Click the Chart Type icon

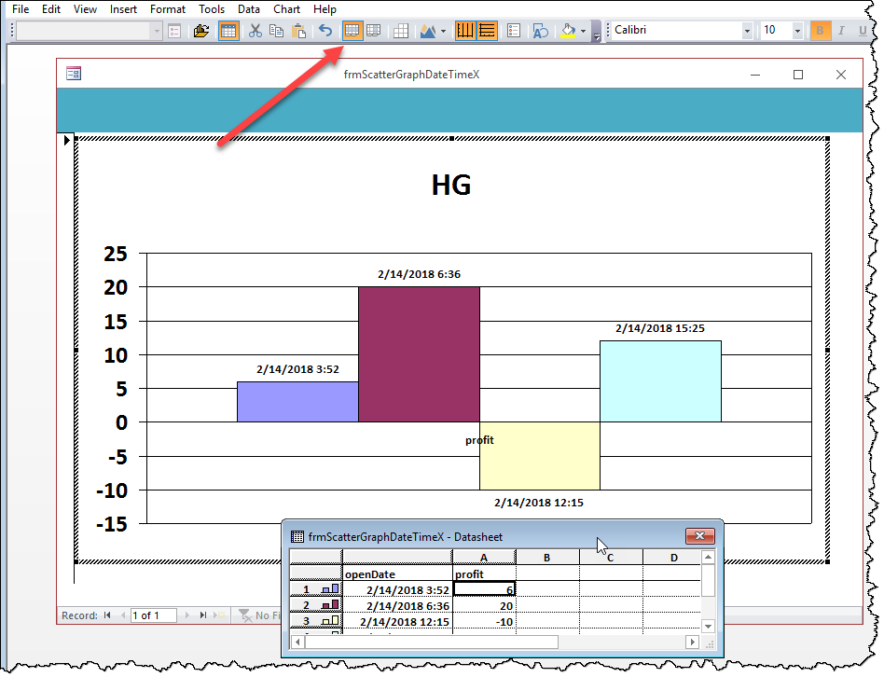pos(427,31)
